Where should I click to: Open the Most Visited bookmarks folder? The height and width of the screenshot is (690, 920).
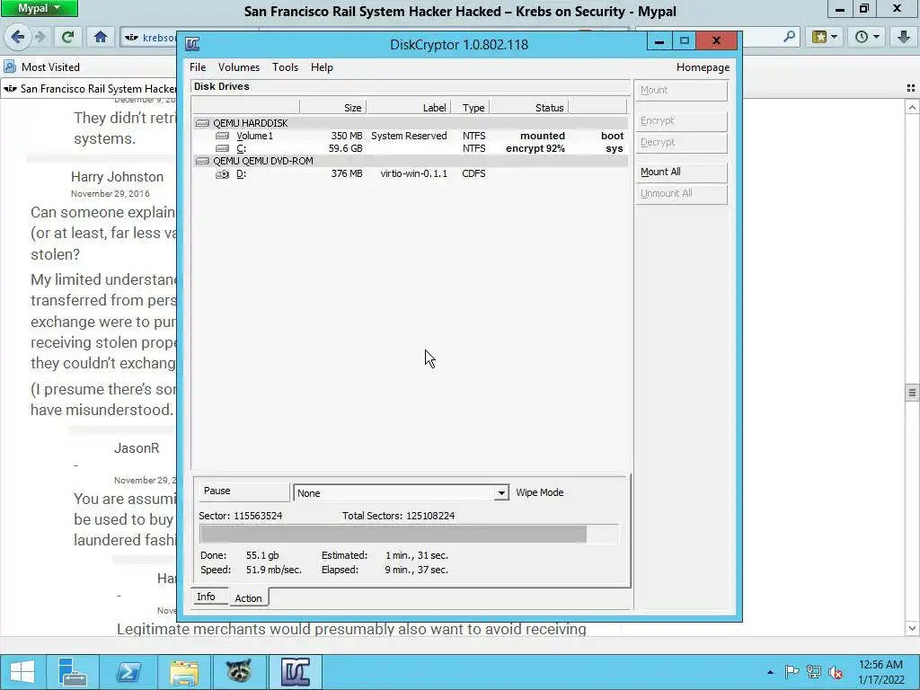coord(42,66)
